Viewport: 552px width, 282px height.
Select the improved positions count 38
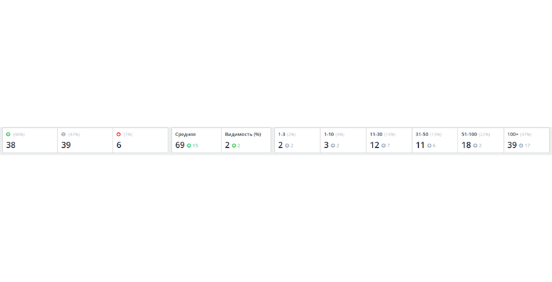click(x=11, y=145)
